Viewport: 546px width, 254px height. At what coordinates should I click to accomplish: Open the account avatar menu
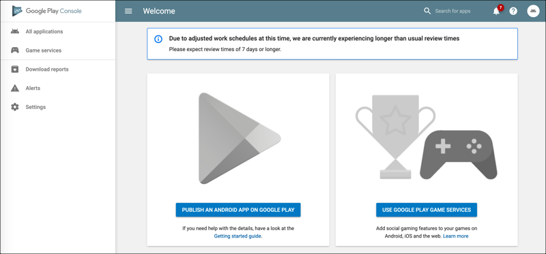533,11
